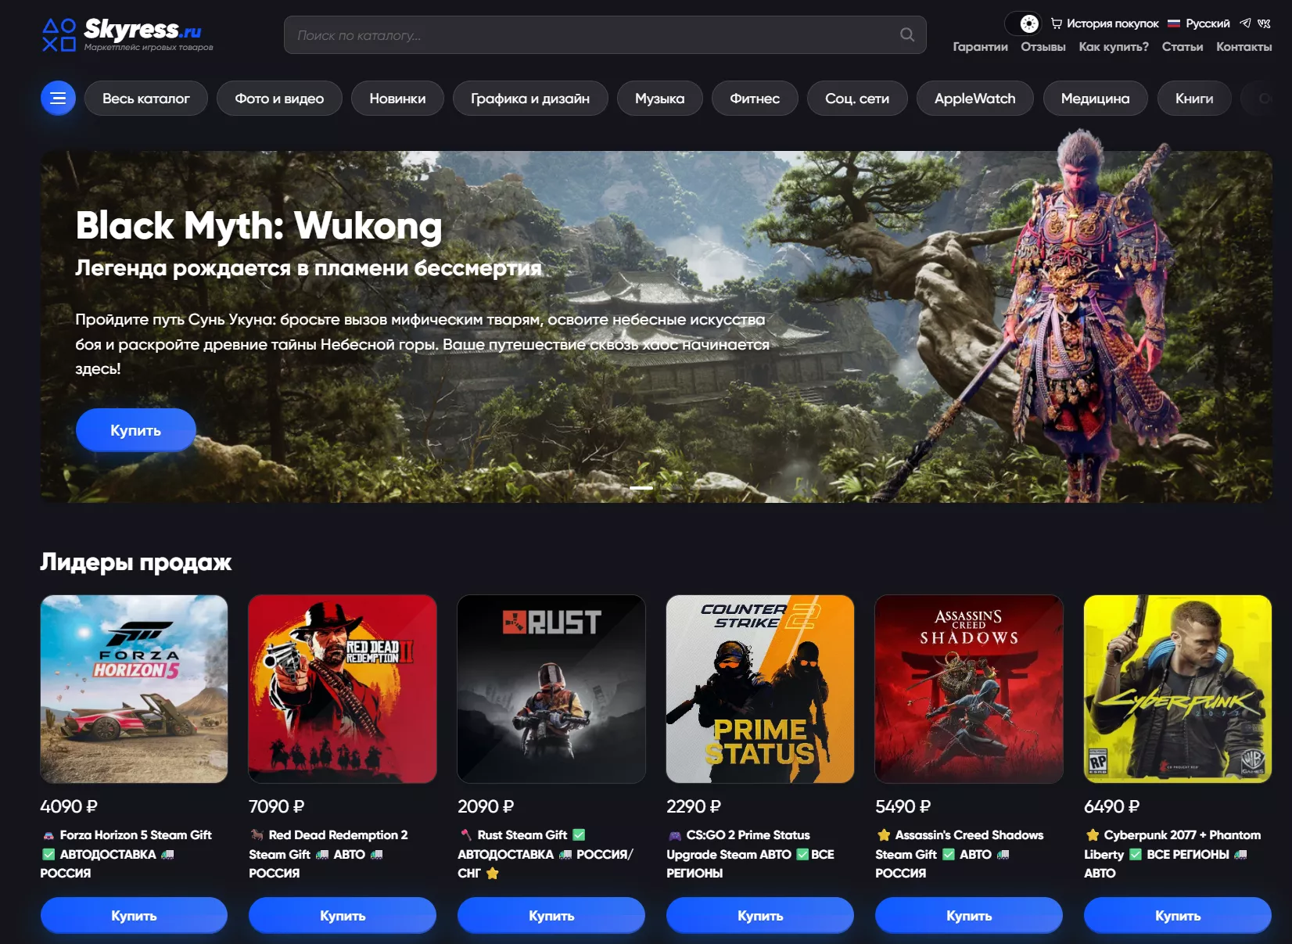Click the search magnifier icon
The height and width of the screenshot is (944, 1292).
pyautogui.click(x=907, y=34)
